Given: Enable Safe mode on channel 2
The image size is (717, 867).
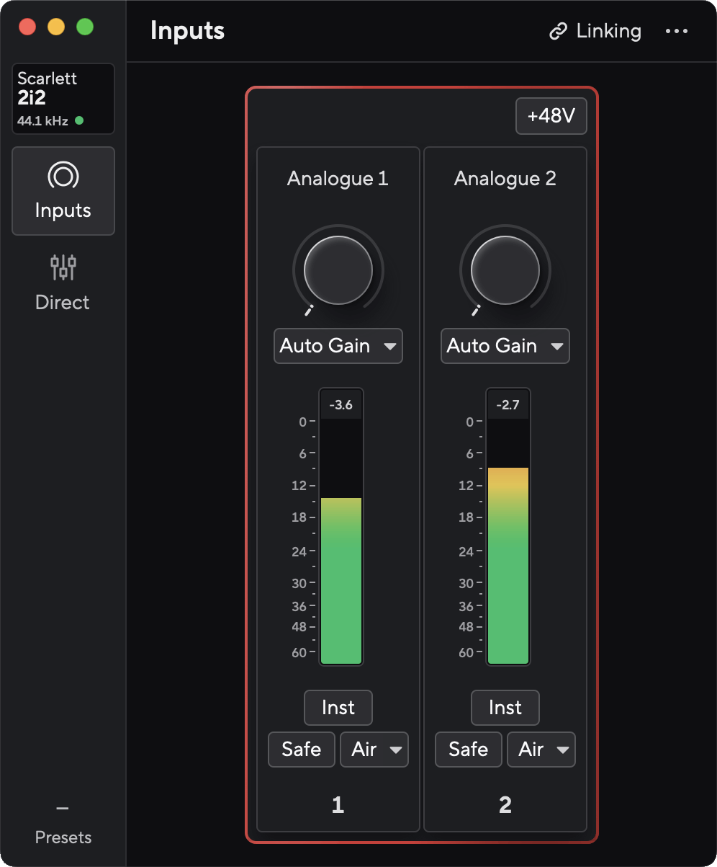Looking at the screenshot, I should [x=469, y=750].
